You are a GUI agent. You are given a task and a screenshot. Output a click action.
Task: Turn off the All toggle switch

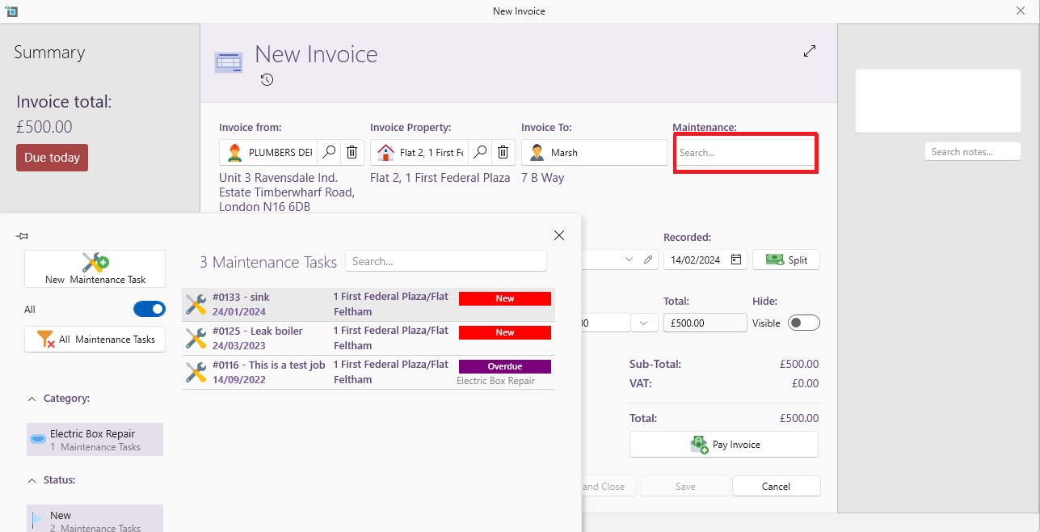click(149, 309)
